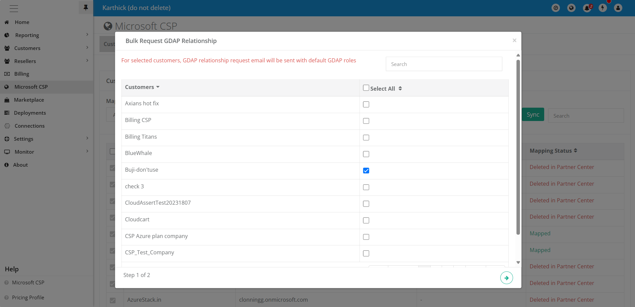The image size is (635, 307).
Task: Open the user profile icon
Action: tap(618, 8)
